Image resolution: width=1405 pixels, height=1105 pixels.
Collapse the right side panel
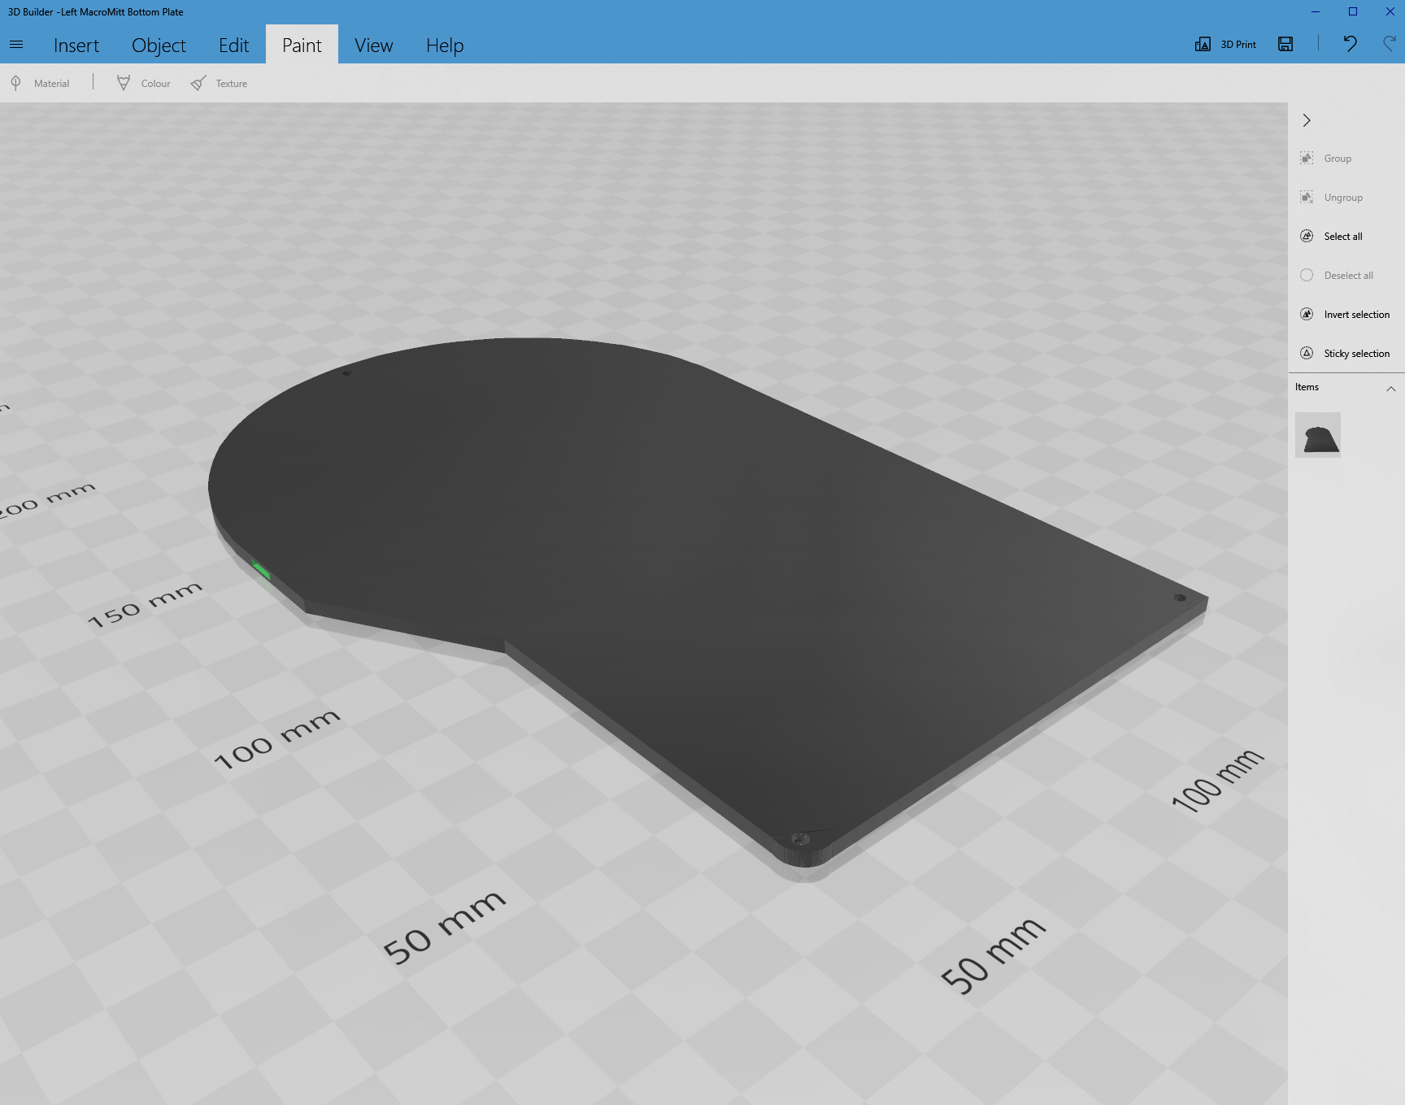point(1307,120)
